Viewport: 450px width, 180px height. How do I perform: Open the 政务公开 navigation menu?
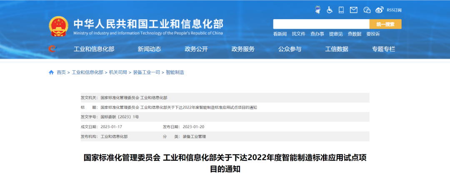coord(196,49)
